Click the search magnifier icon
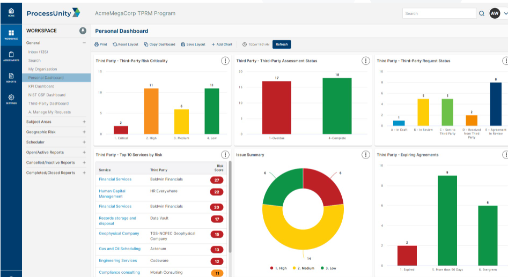Image resolution: width=508 pixels, height=277 pixels. pyautogui.click(x=482, y=13)
